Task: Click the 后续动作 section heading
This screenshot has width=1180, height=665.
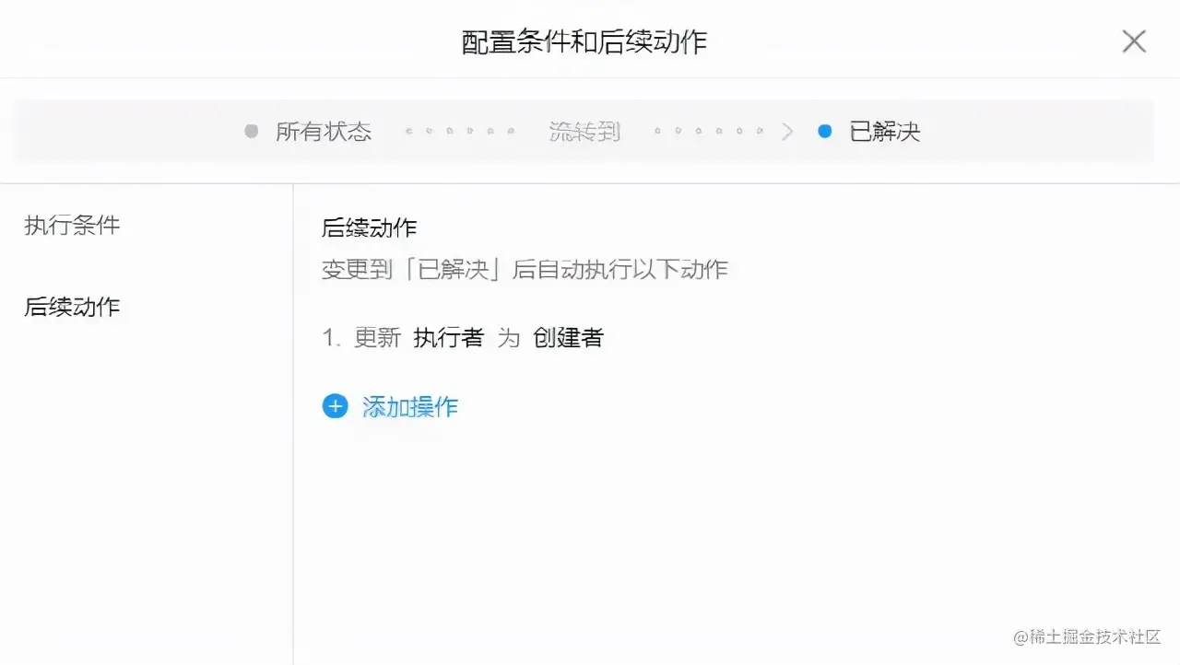Action: [x=370, y=228]
